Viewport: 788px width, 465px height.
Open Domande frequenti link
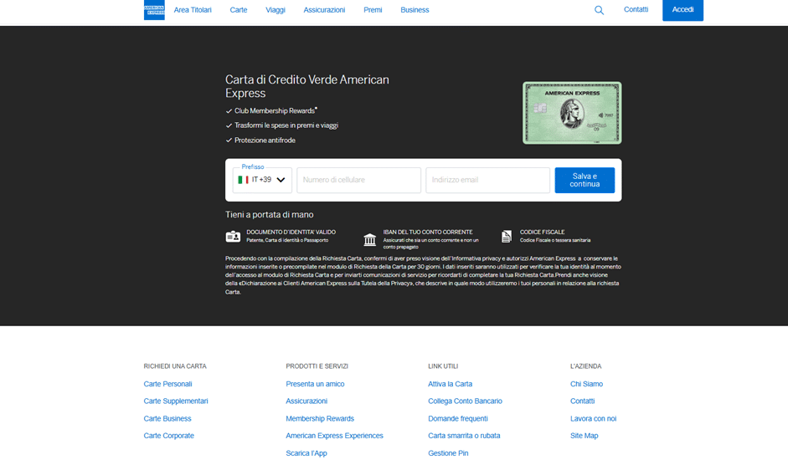tap(458, 419)
